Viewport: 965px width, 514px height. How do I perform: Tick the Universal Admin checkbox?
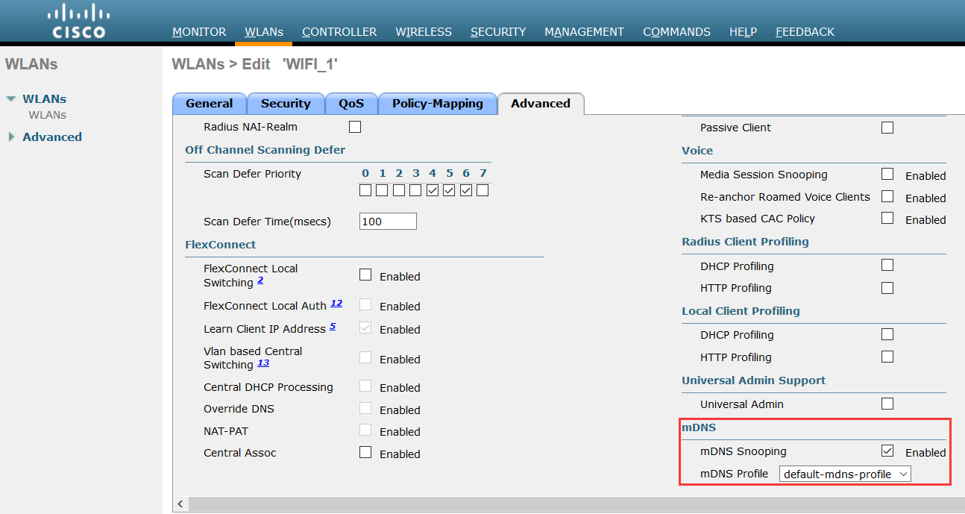pyautogui.click(x=887, y=404)
